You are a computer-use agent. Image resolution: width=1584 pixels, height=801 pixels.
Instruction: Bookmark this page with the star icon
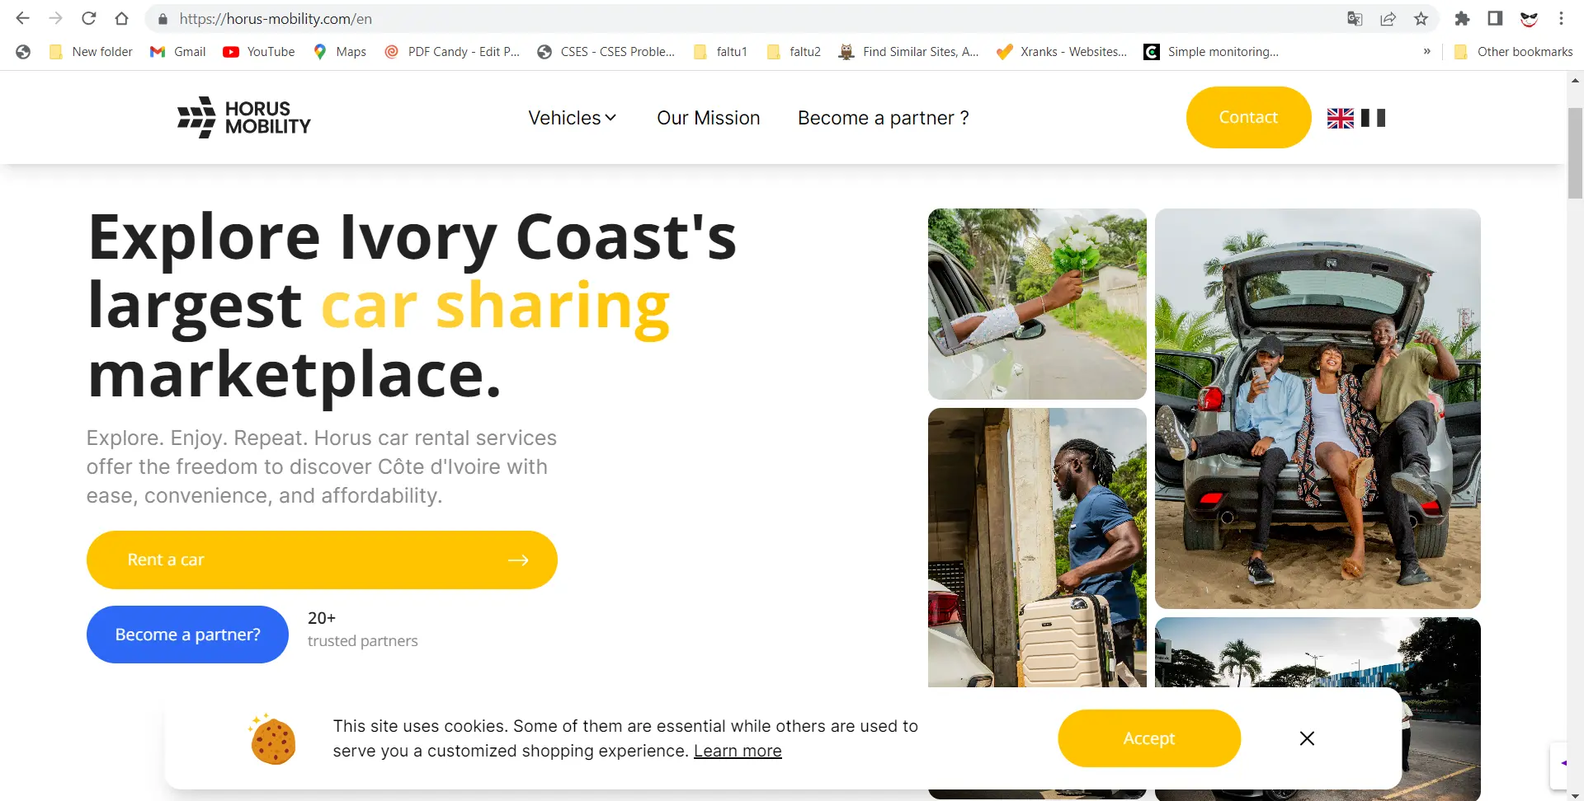point(1421,19)
